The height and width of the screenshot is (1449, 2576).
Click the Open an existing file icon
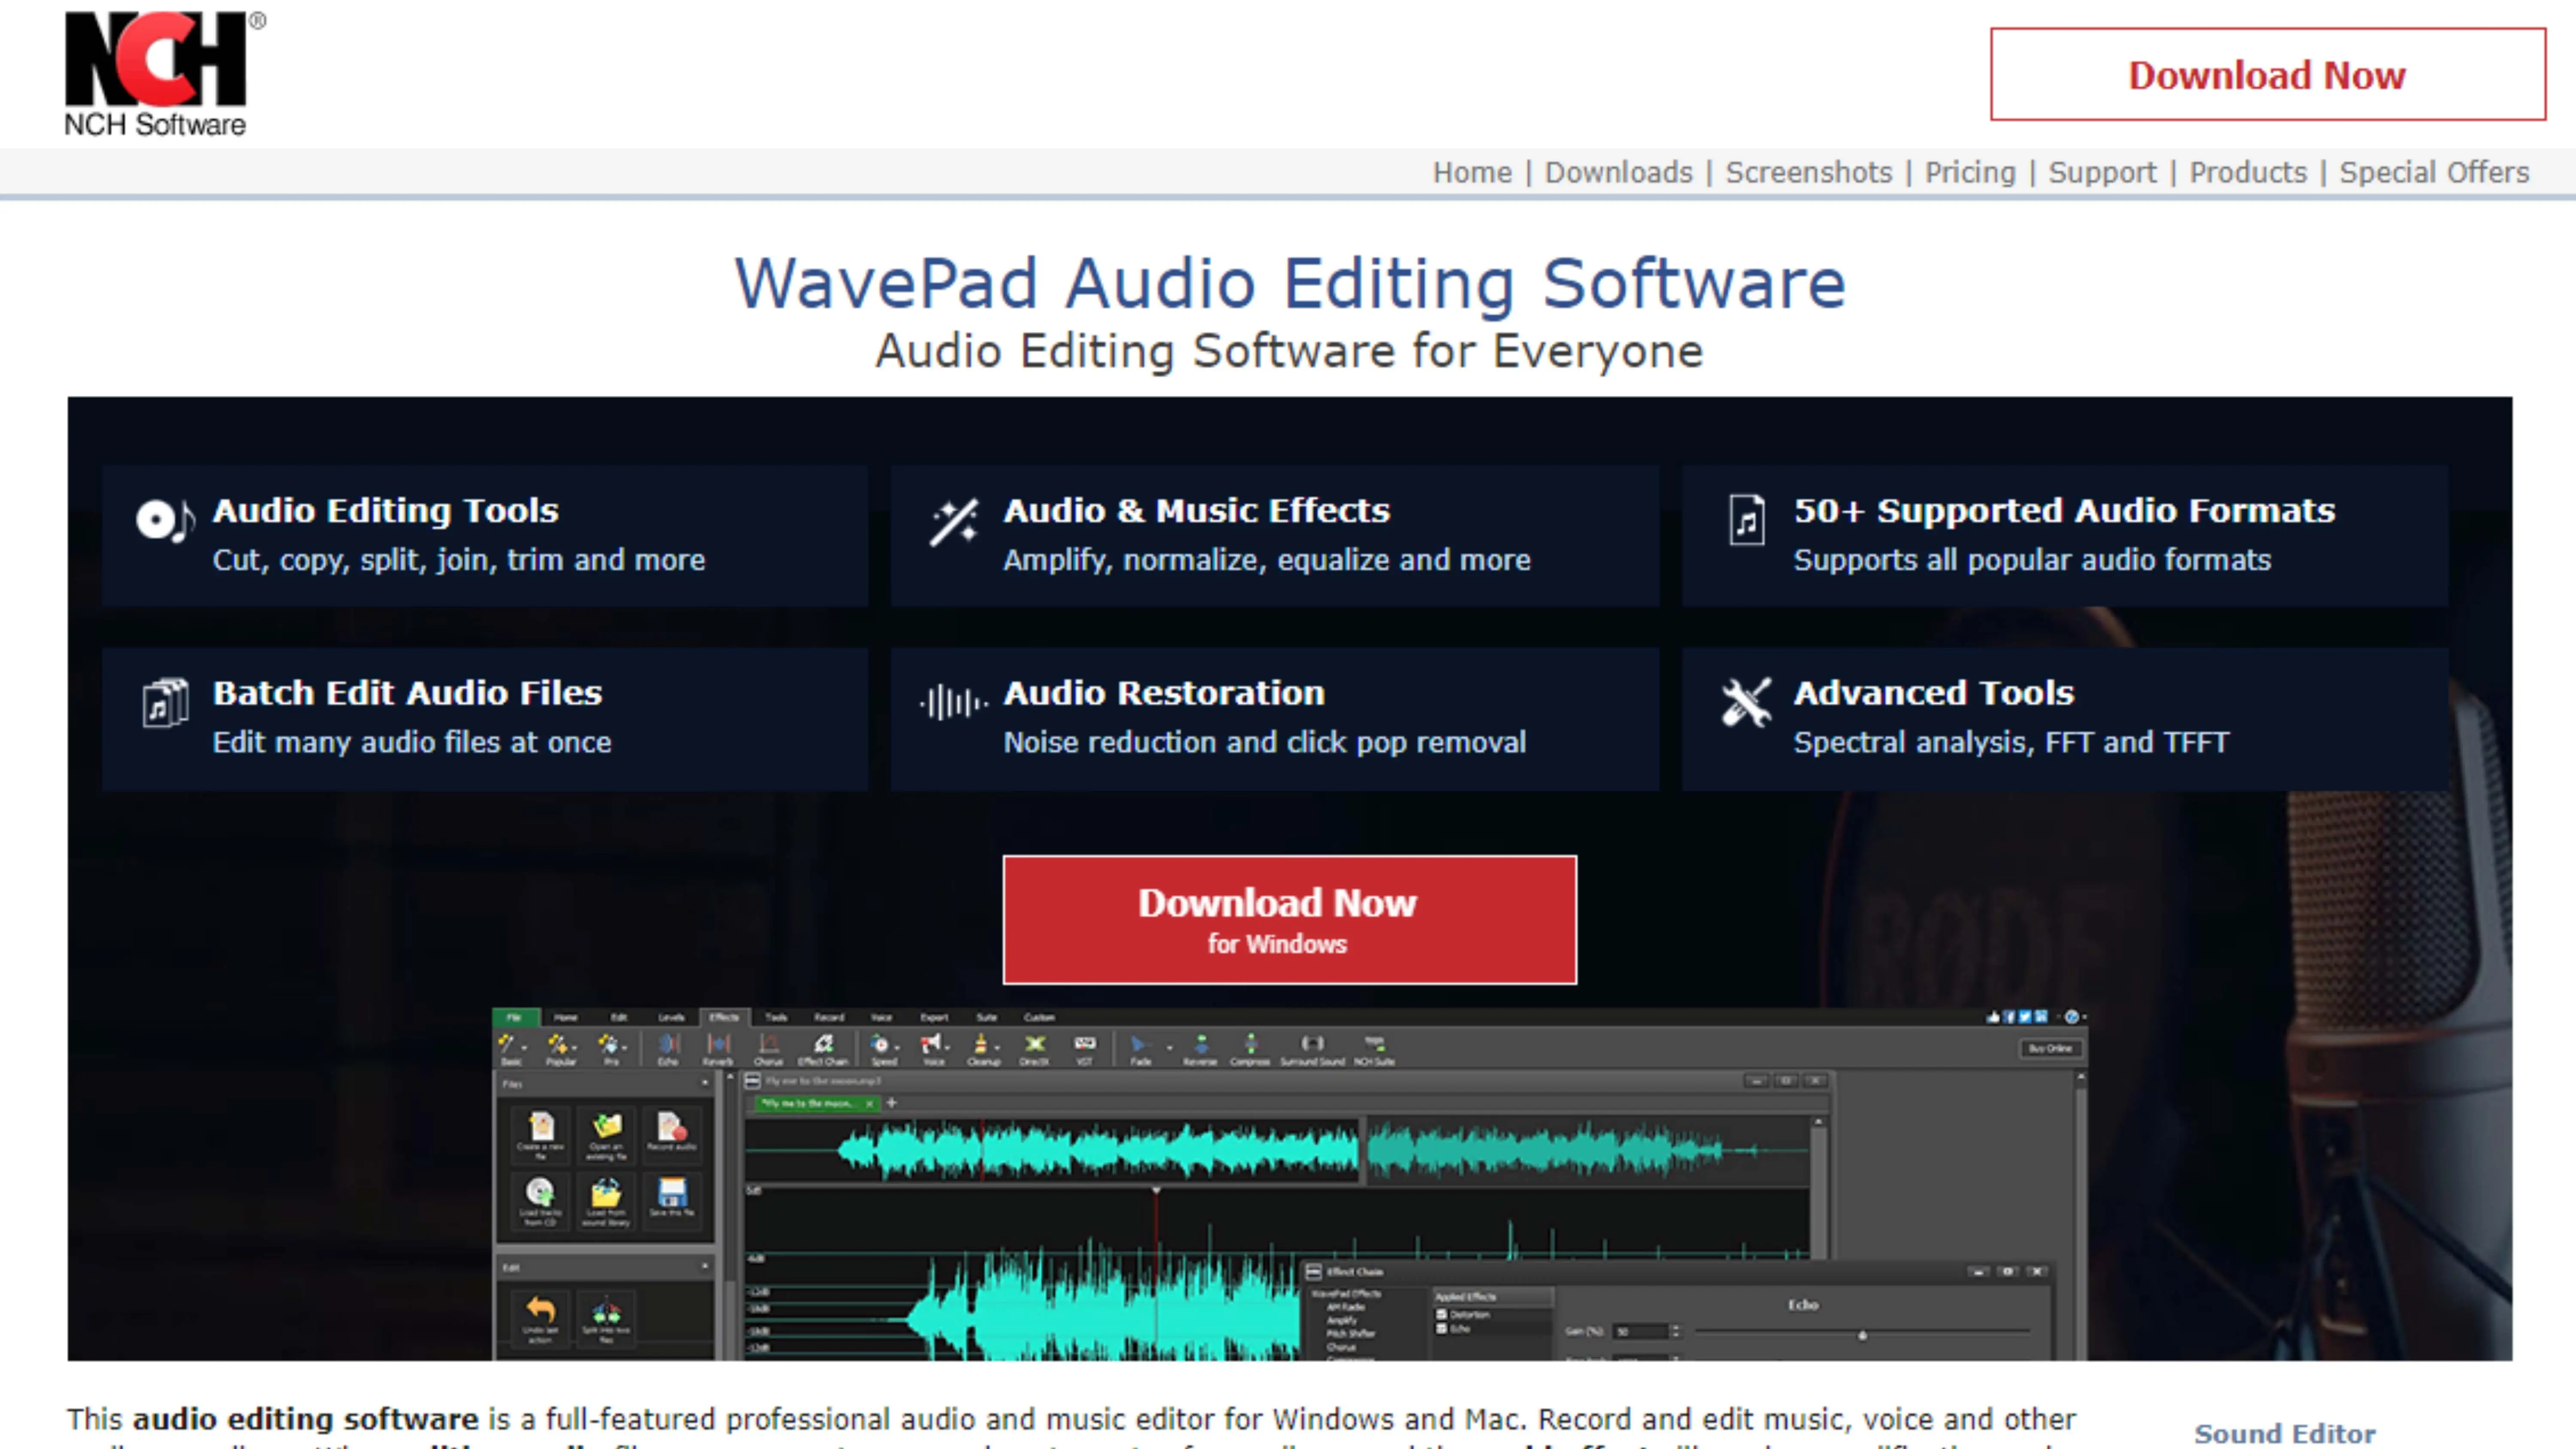(x=607, y=1126)
